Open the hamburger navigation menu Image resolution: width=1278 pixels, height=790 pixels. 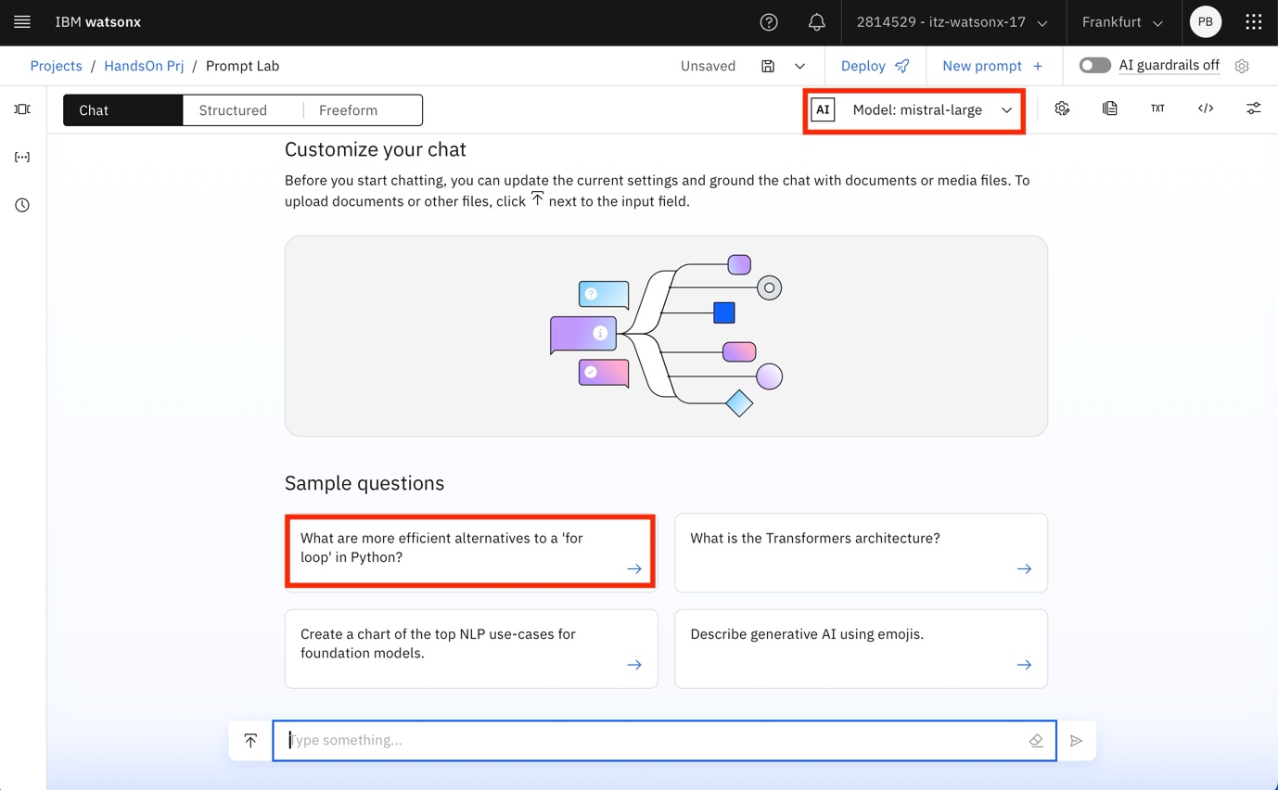click(x=22, y=22)
